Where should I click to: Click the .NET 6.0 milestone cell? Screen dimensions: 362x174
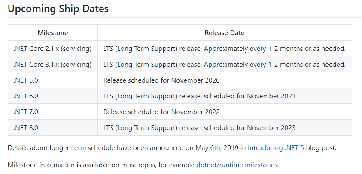[53, 96]
